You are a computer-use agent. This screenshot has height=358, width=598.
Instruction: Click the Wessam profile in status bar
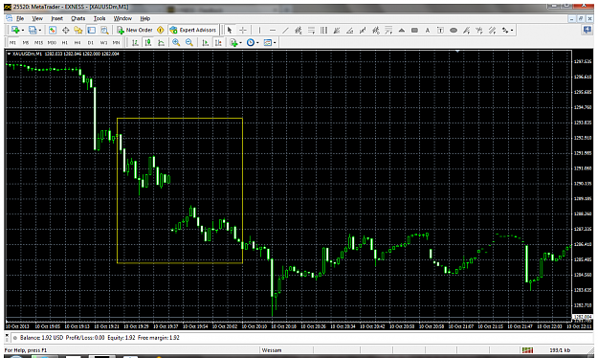tap(272, 350)
